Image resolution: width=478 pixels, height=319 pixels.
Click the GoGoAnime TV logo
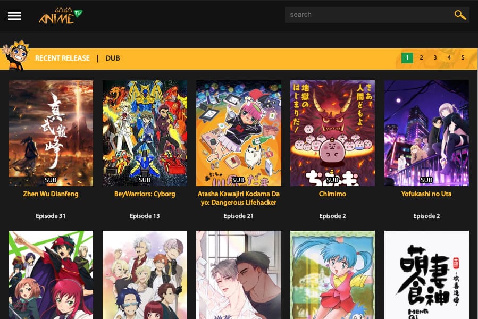61,16
